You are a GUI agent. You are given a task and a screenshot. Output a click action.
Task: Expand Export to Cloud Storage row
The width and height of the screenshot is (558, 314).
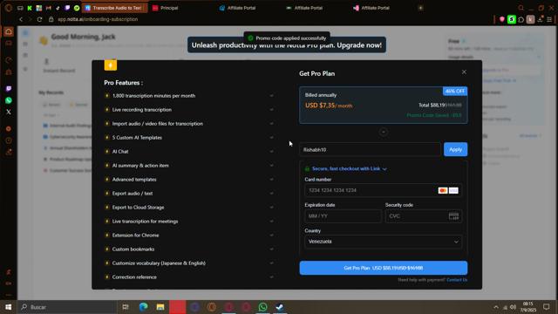[271, 208]
